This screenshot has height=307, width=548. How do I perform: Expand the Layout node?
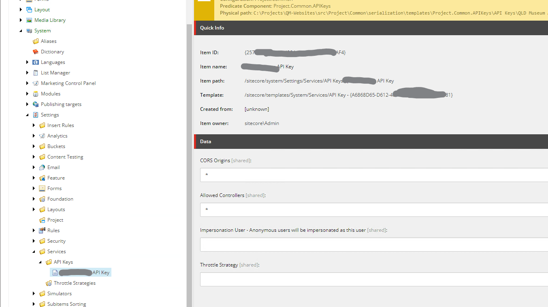click(21, 10)
